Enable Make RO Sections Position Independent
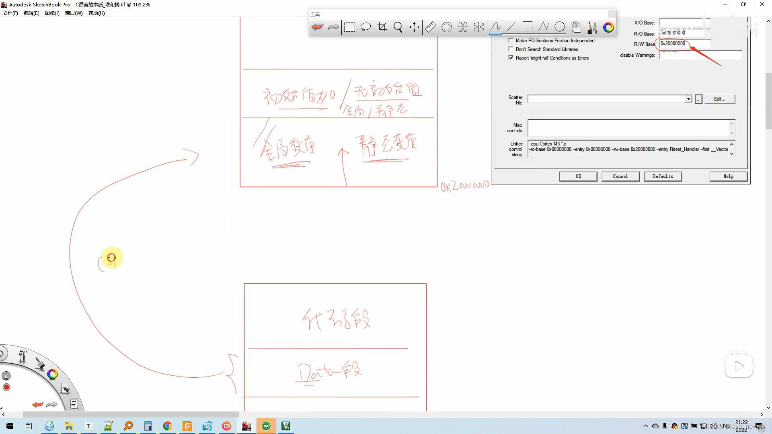The image size is (772, 434). pos(511,40)
